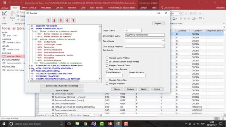
Task: Check Se Controlara tambien en otra moneda
Action: coord(107,61)
